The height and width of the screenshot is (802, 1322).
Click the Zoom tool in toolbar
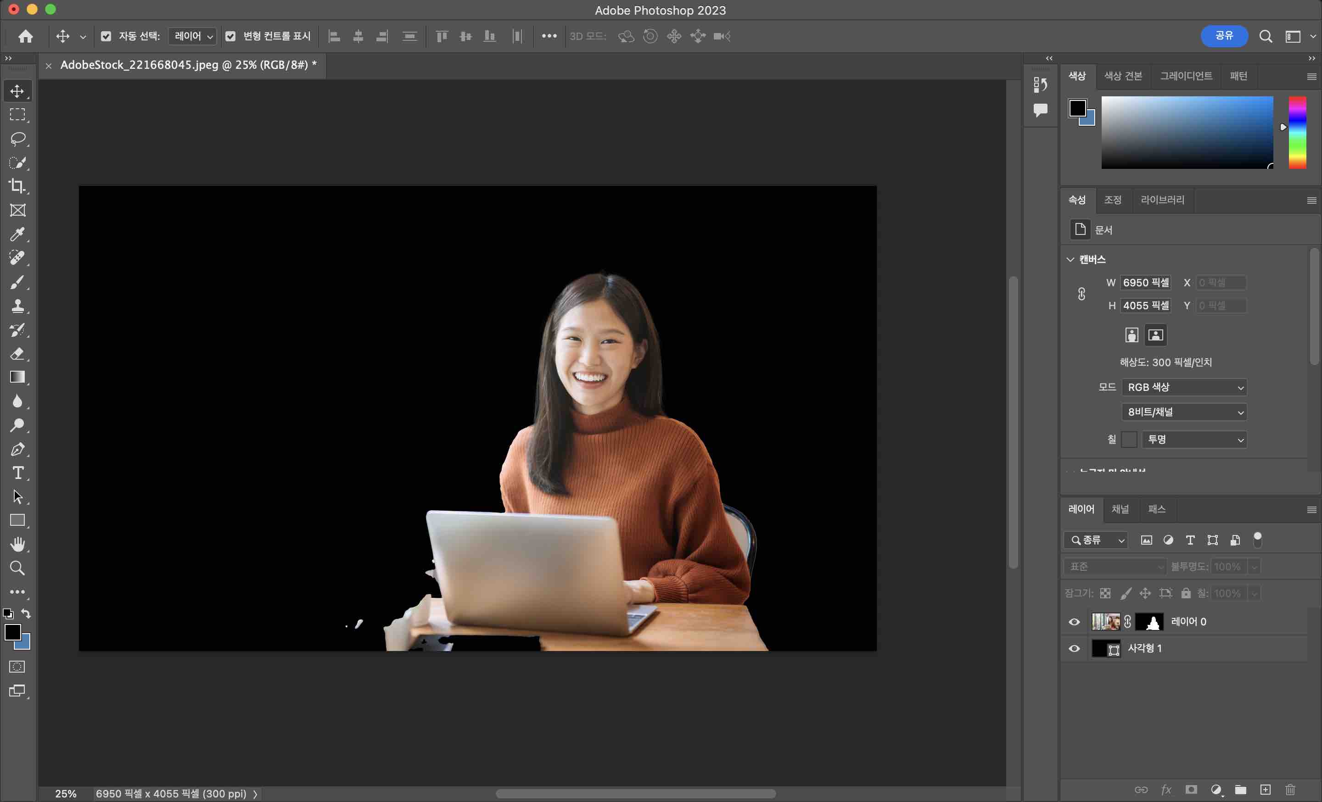(x=18, y=568)
